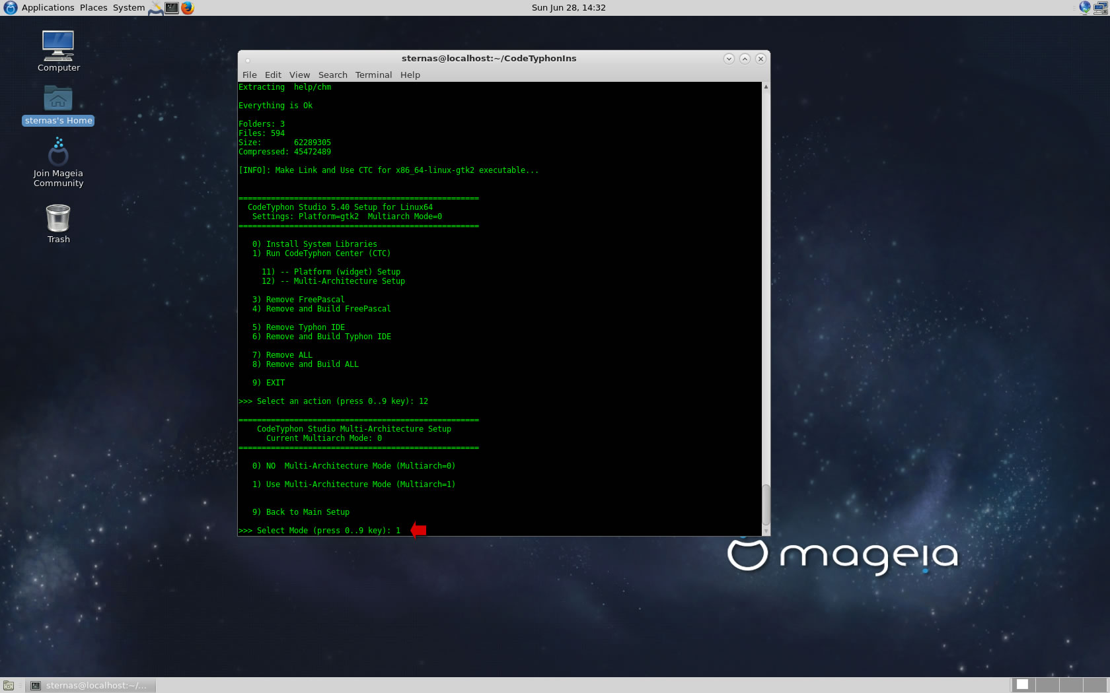Open the terminal Edit menu
The image size is (1110, 693).
(273, 75)
